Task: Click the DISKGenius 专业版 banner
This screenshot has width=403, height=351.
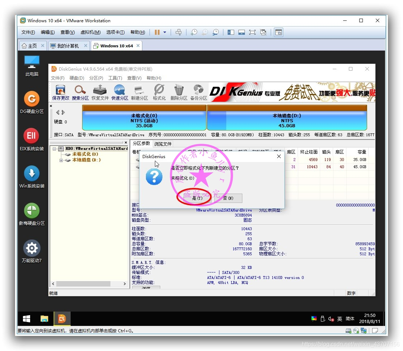Action: pyautogui.click(x=292, y=92)
